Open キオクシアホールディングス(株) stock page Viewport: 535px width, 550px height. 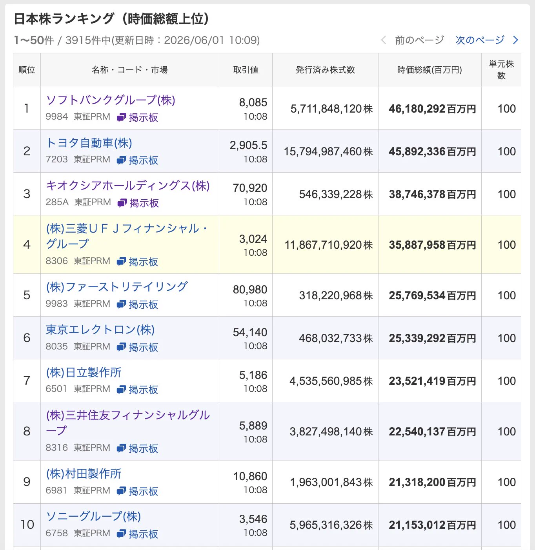pos(128,186)
